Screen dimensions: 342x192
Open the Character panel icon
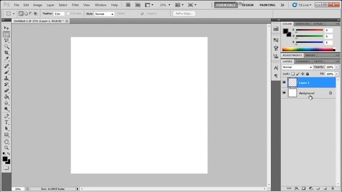pyautogui.click(x=276, y=68)
